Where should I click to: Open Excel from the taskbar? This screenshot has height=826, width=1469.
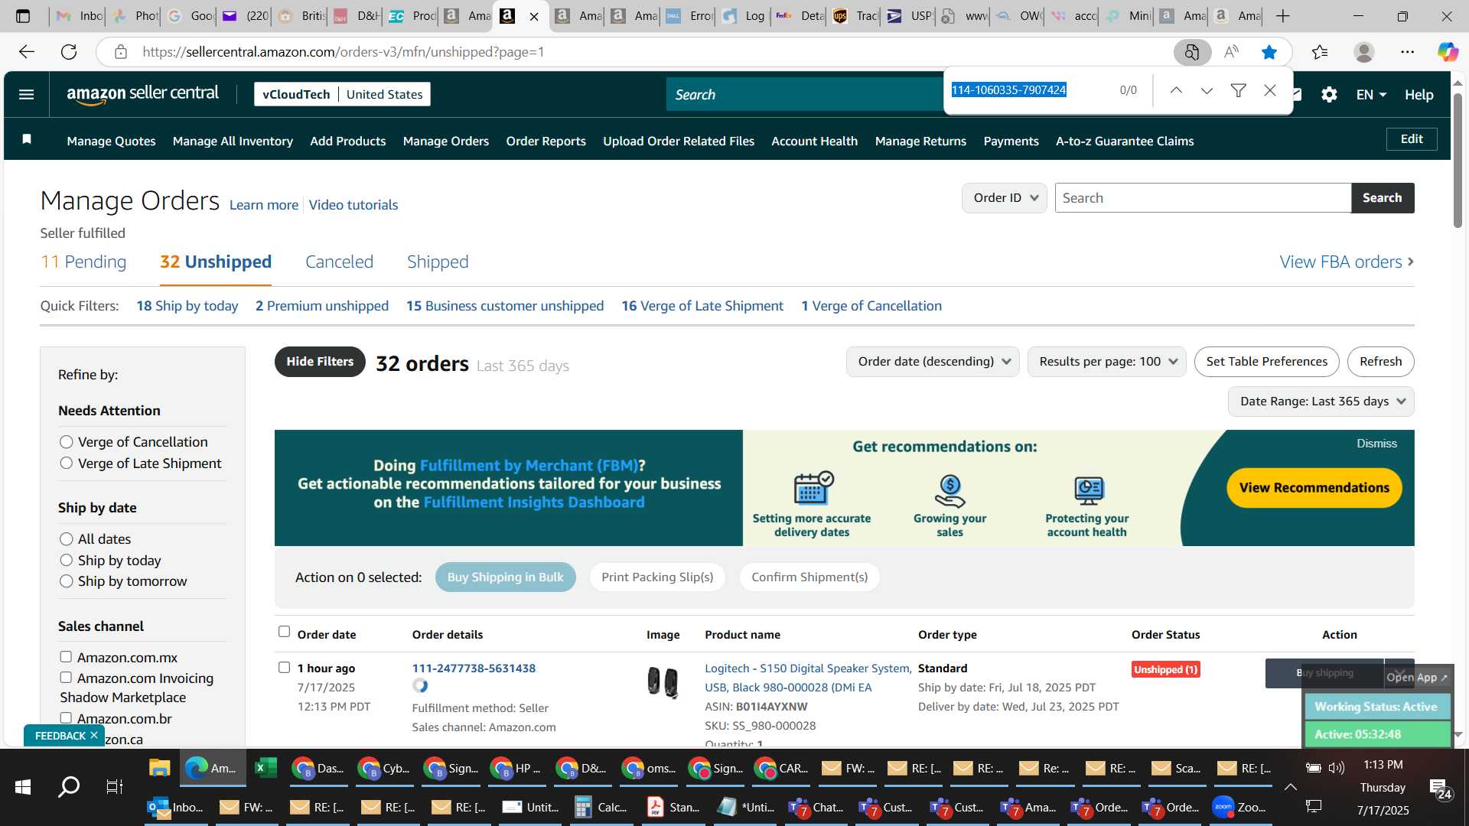coord(265,768)
